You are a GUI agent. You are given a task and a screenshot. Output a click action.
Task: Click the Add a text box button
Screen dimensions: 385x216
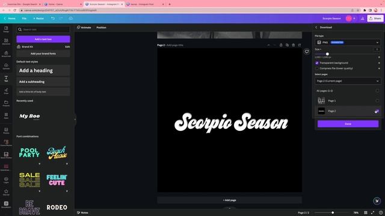(43, 39)
